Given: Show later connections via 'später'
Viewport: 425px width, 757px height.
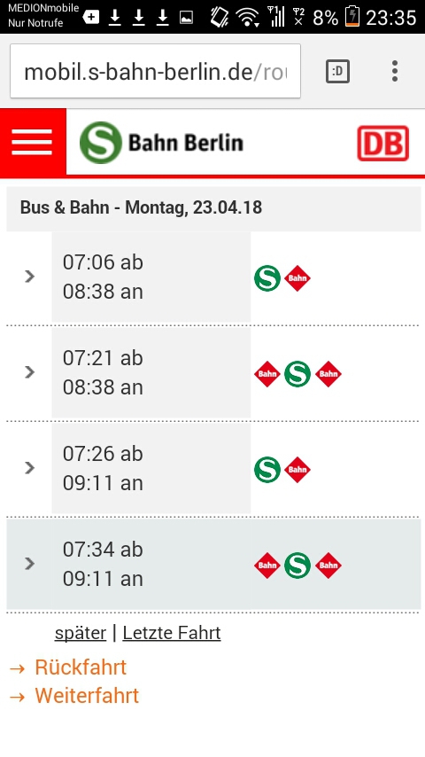Looking at the screenshot, I should (x=81, y=633).
